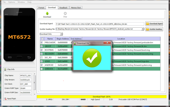This screenshot has height=107, width=170.
Task: Switch to the Format tab
Action: point(41,8)
